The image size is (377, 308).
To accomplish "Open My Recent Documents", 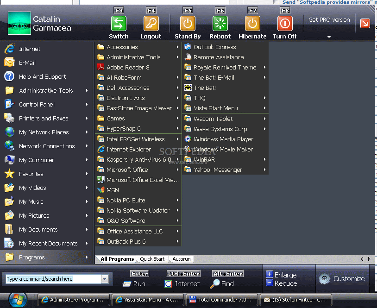I will pos(46,243).
